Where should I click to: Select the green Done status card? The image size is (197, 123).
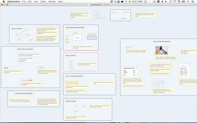[x=67, y=42]
